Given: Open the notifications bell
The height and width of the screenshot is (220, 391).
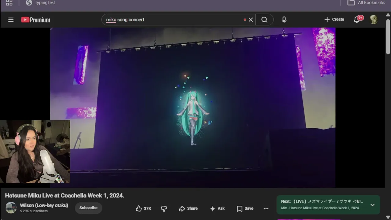Looking at the screenshot, I should click(x=357, y=20).
